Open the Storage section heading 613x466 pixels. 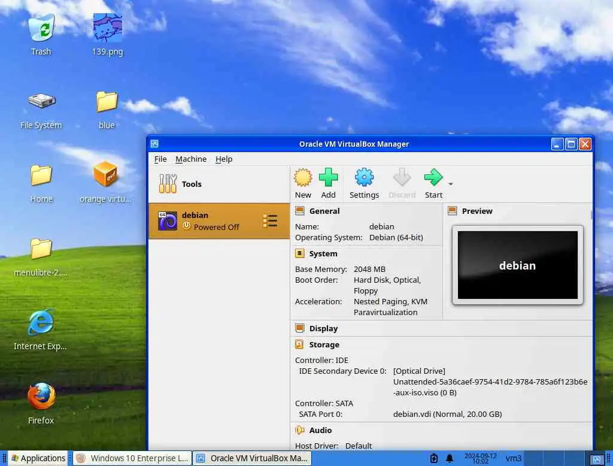click(324, 344)
